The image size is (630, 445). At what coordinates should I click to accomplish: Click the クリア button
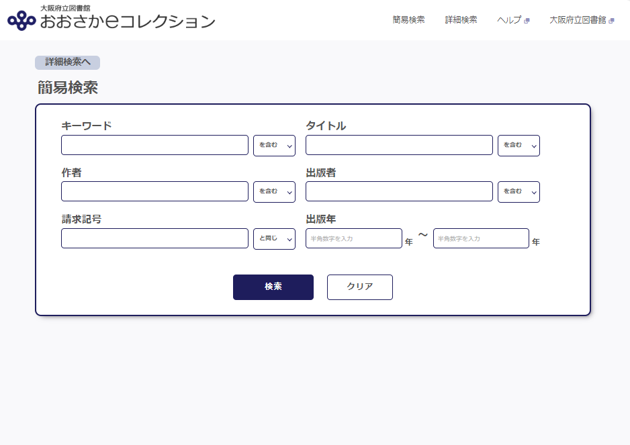point(359,287)
